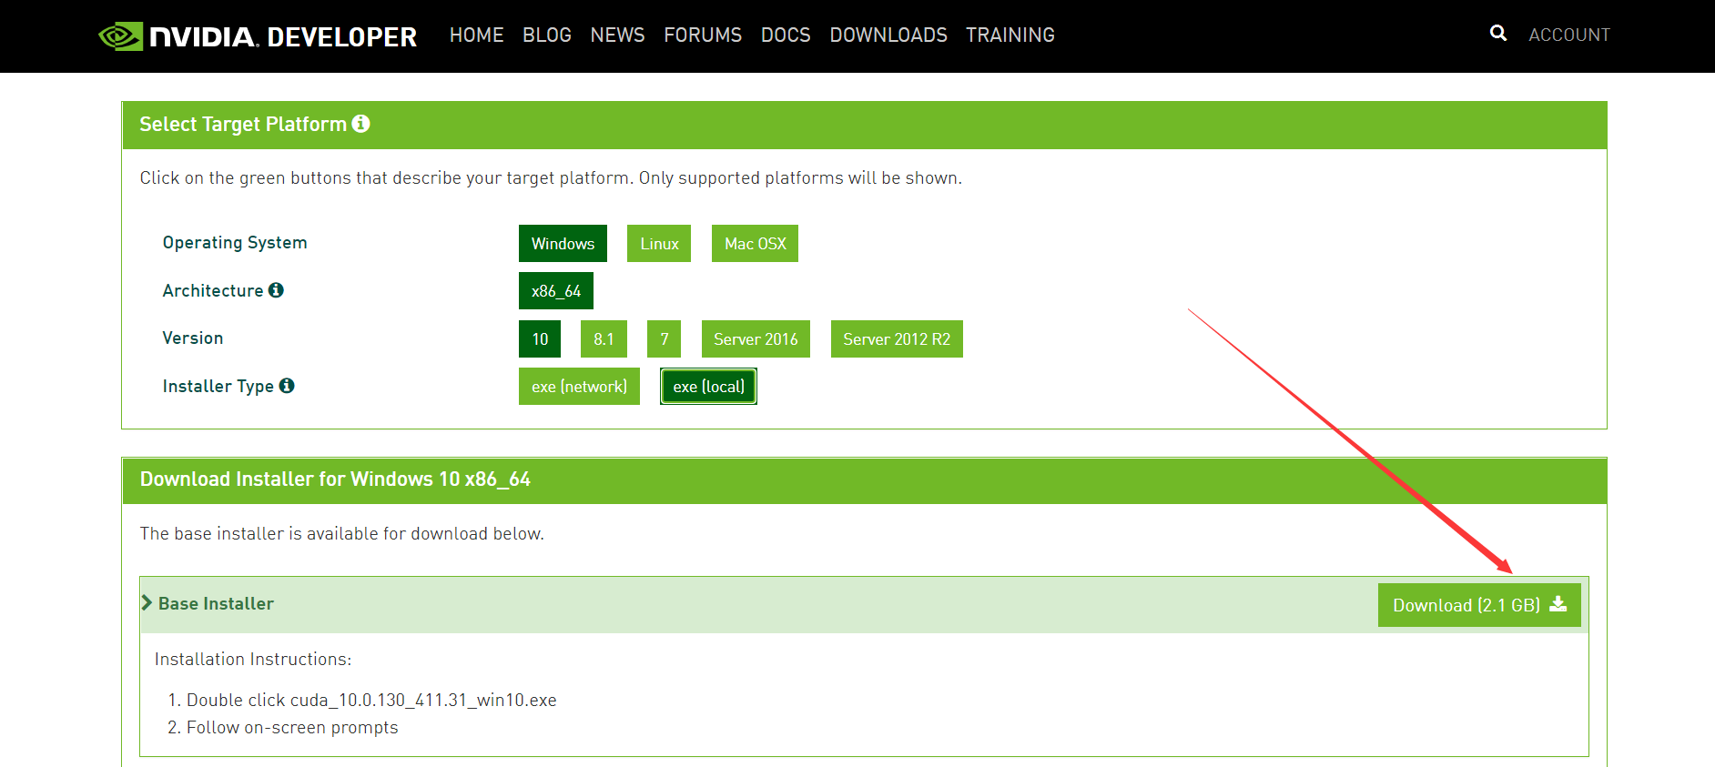Go to FORUMS in navigation

tap(703, 35)
